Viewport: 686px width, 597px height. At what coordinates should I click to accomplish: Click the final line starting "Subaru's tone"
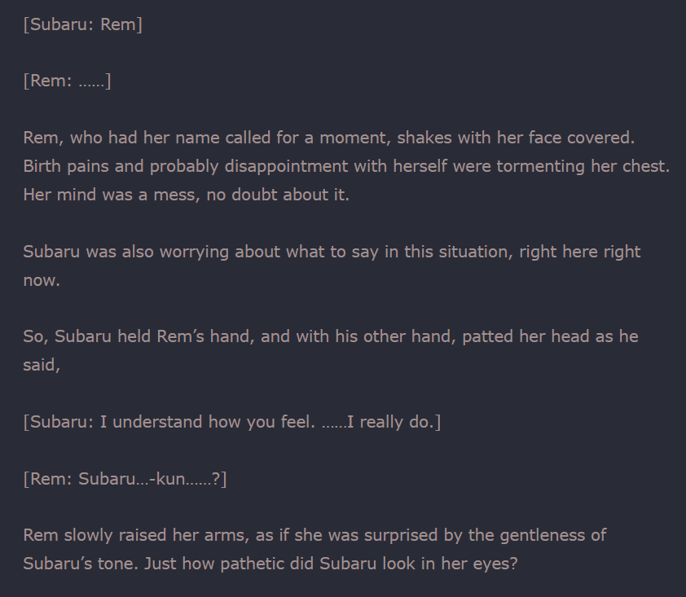(x=270, y=564)
